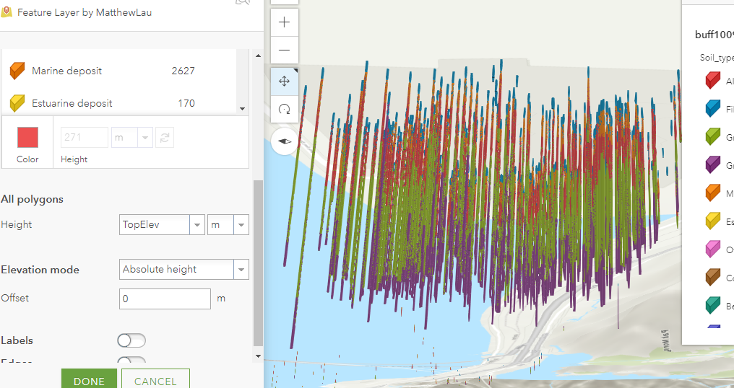Toggle the Edges switch
The image size is (734, 388).
click(x=131, y=360)
